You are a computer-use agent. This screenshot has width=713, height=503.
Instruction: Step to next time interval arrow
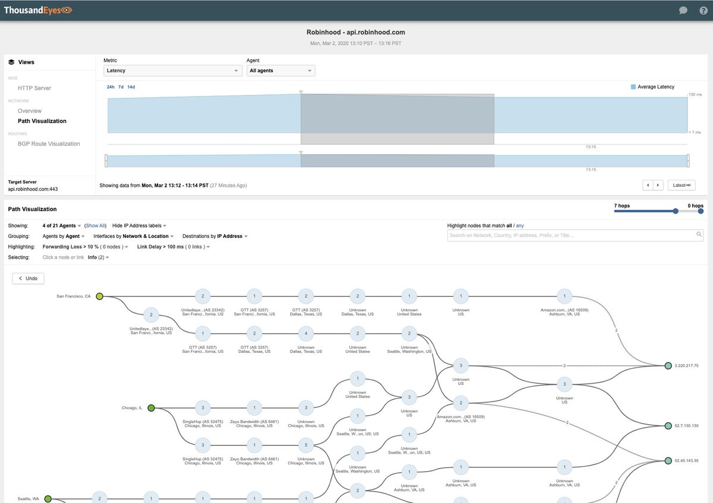click(658, 185)
